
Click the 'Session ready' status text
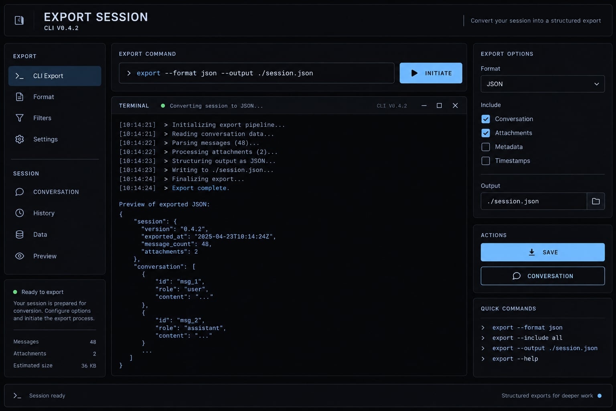click(47, 396)
